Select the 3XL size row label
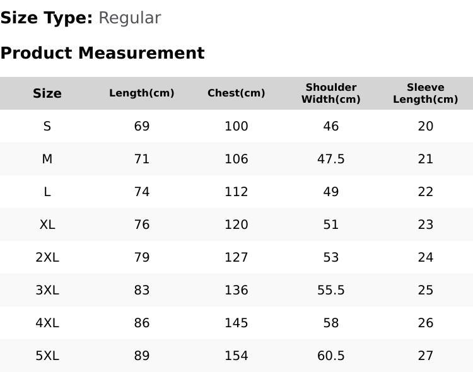 point(47,290)
